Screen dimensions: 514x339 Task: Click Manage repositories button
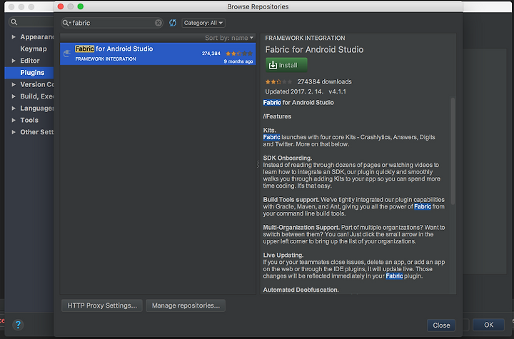(186, 305)
